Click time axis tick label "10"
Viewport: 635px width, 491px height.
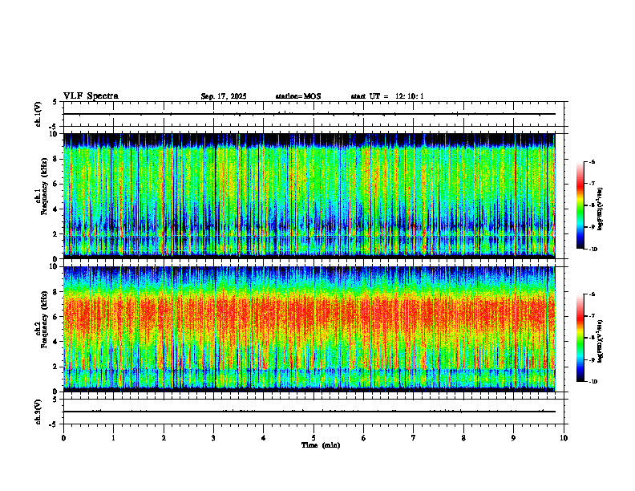point(564,438)
